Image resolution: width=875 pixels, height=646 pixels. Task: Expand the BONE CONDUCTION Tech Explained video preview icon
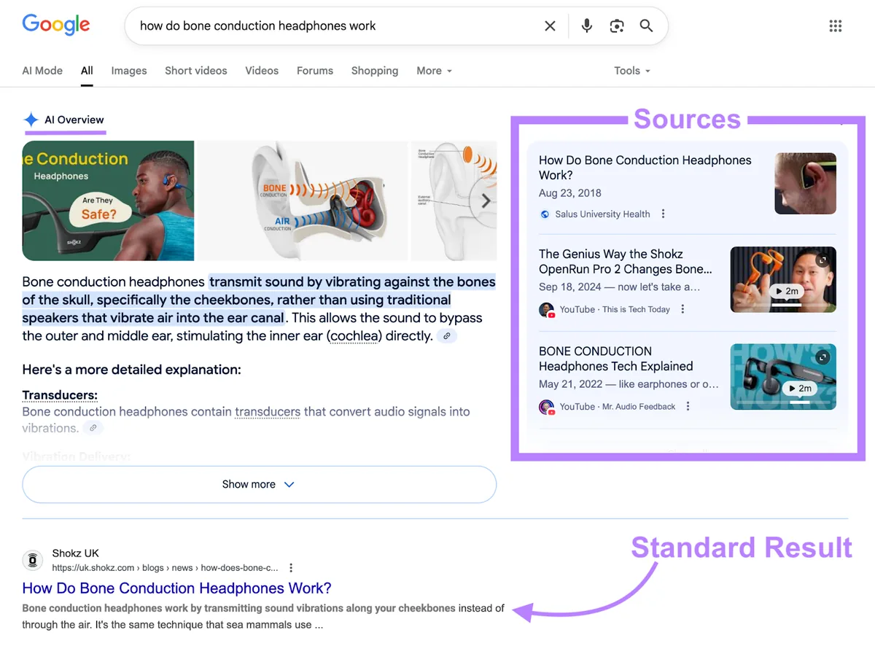click(822, 357)
